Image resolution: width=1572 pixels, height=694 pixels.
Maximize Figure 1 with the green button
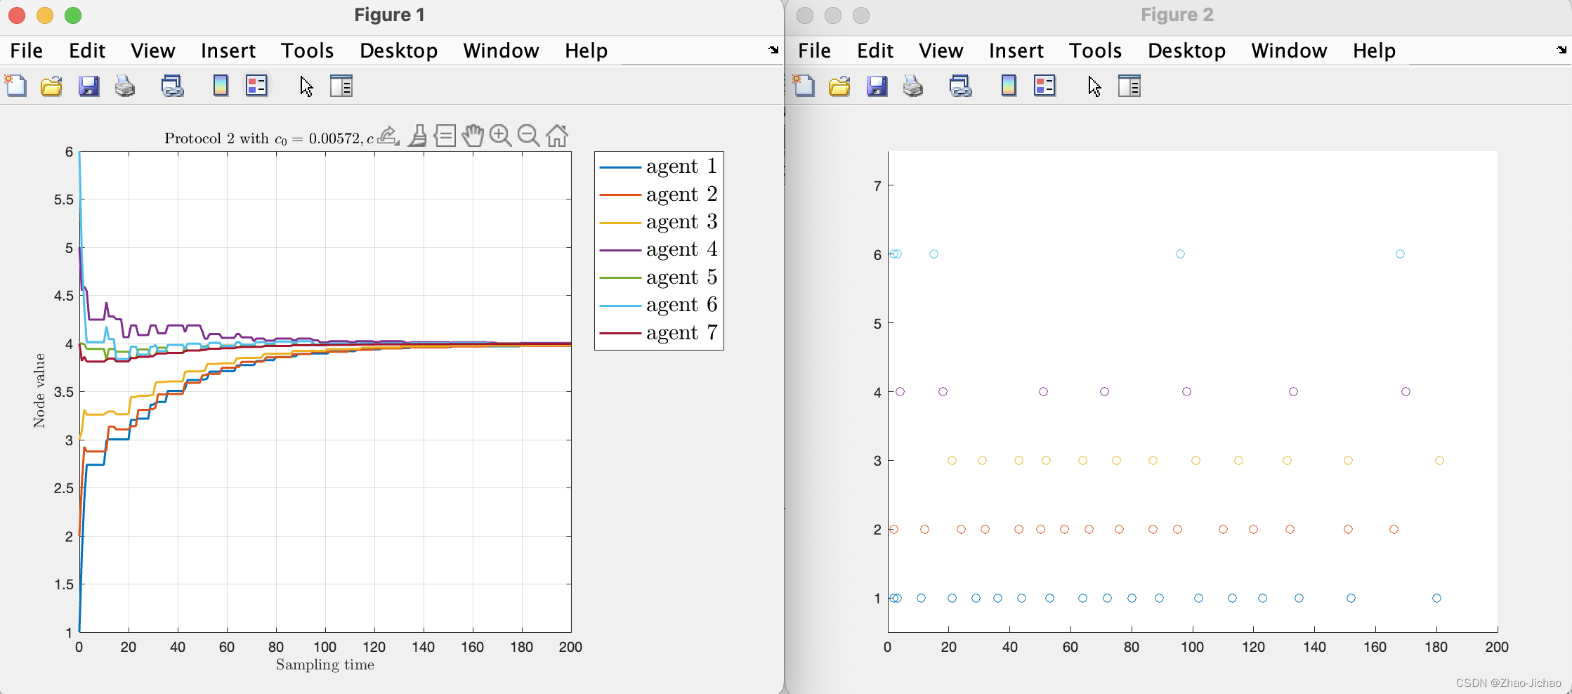73,15
